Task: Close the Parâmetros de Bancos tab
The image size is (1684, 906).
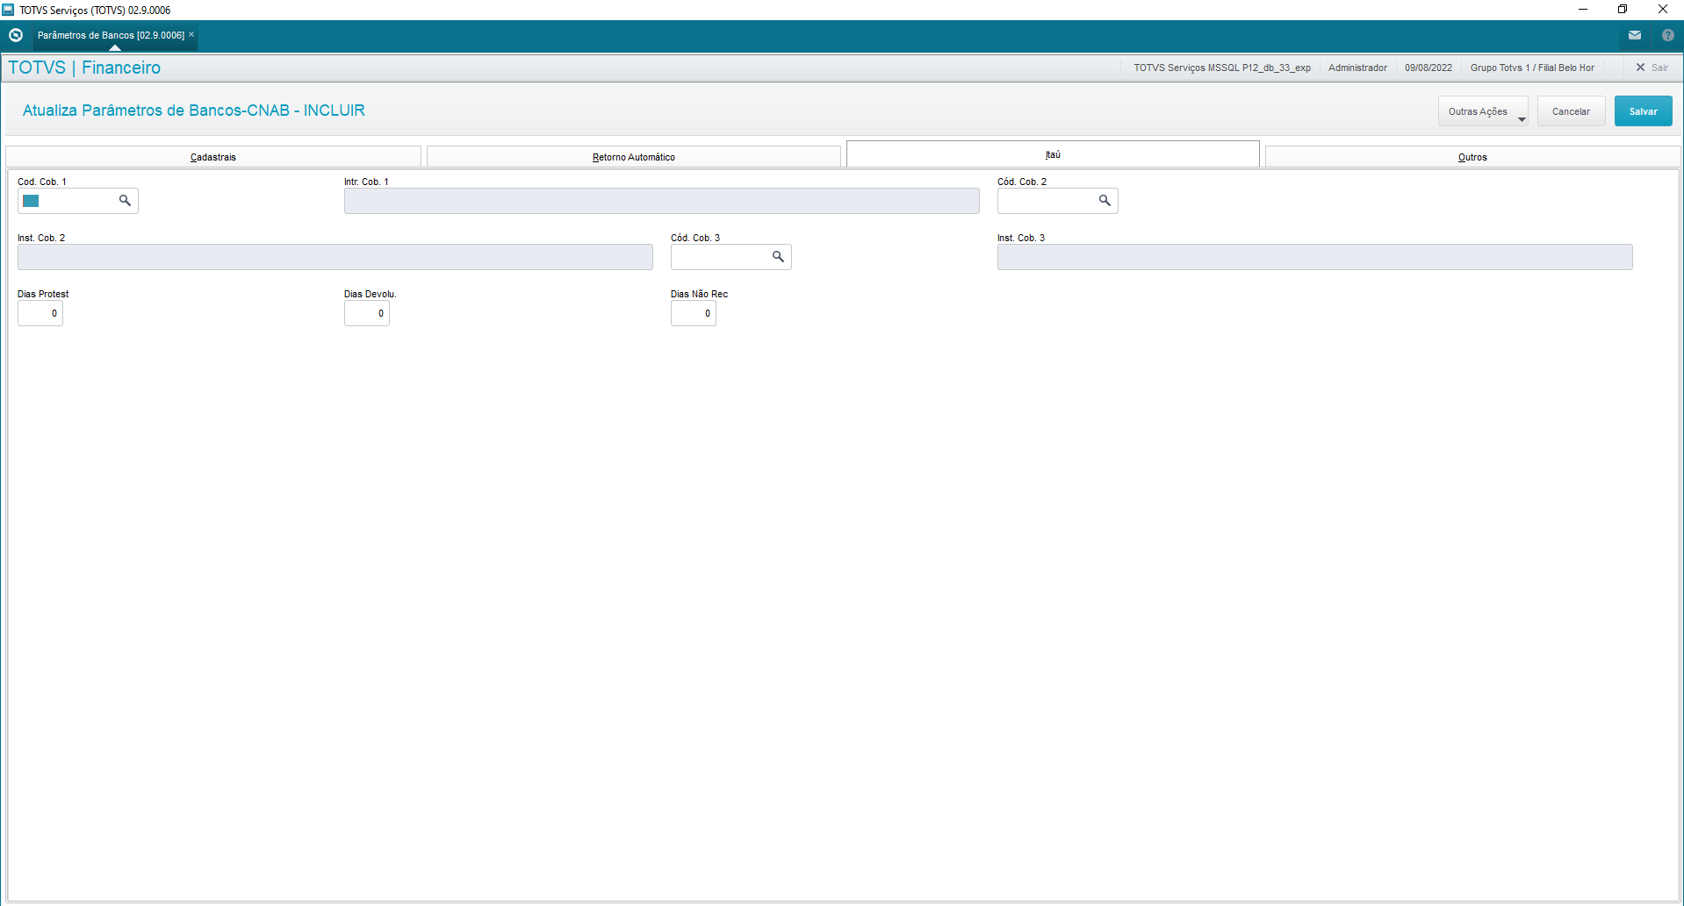Action: pyautogui.click(x=191, y=35)
